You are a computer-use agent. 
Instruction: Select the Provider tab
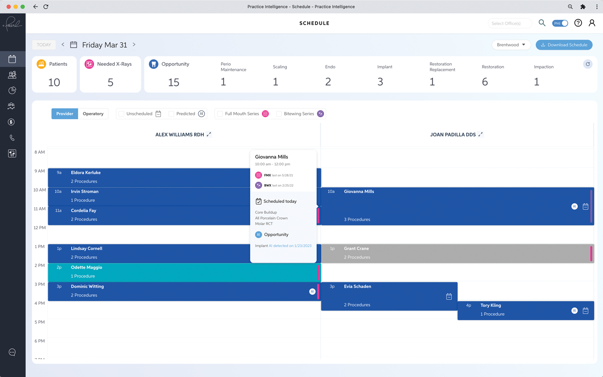[x=65, y=114]
